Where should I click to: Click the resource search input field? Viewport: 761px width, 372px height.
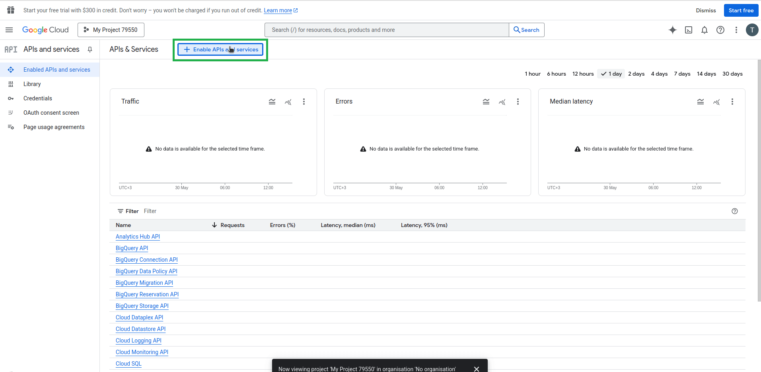click(x=386, y=30)
